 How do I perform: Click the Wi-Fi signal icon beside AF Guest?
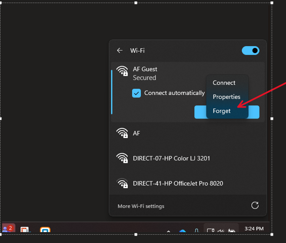click(x=122, y=71)
